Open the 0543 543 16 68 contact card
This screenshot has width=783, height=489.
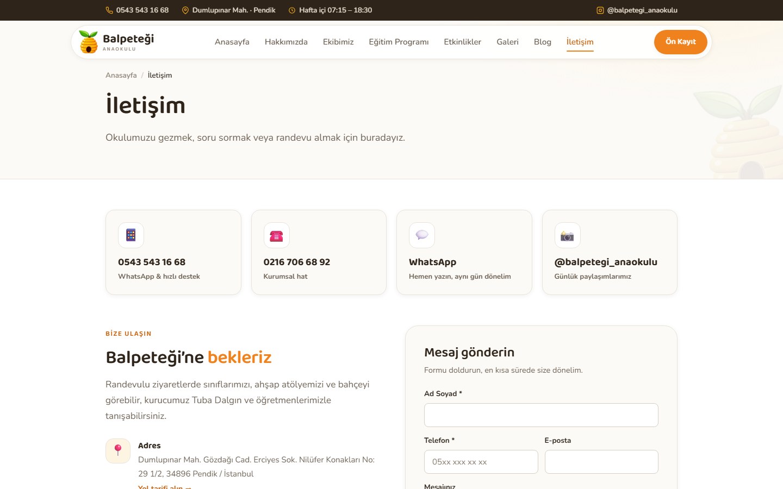[x=173, y=253]
